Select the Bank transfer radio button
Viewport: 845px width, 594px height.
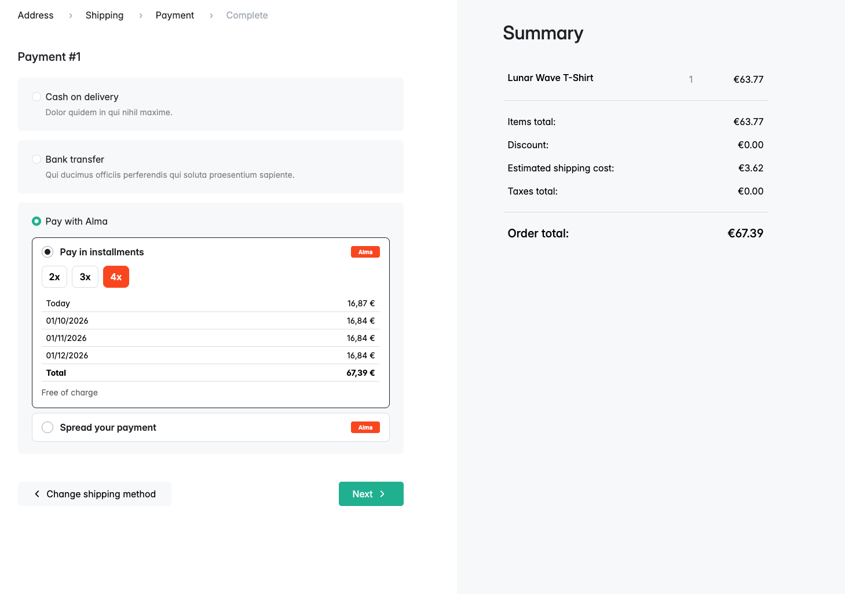[36, 159]
